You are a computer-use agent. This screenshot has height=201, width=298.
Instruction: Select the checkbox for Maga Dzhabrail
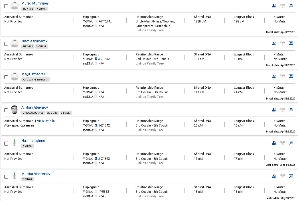[6, 77]
